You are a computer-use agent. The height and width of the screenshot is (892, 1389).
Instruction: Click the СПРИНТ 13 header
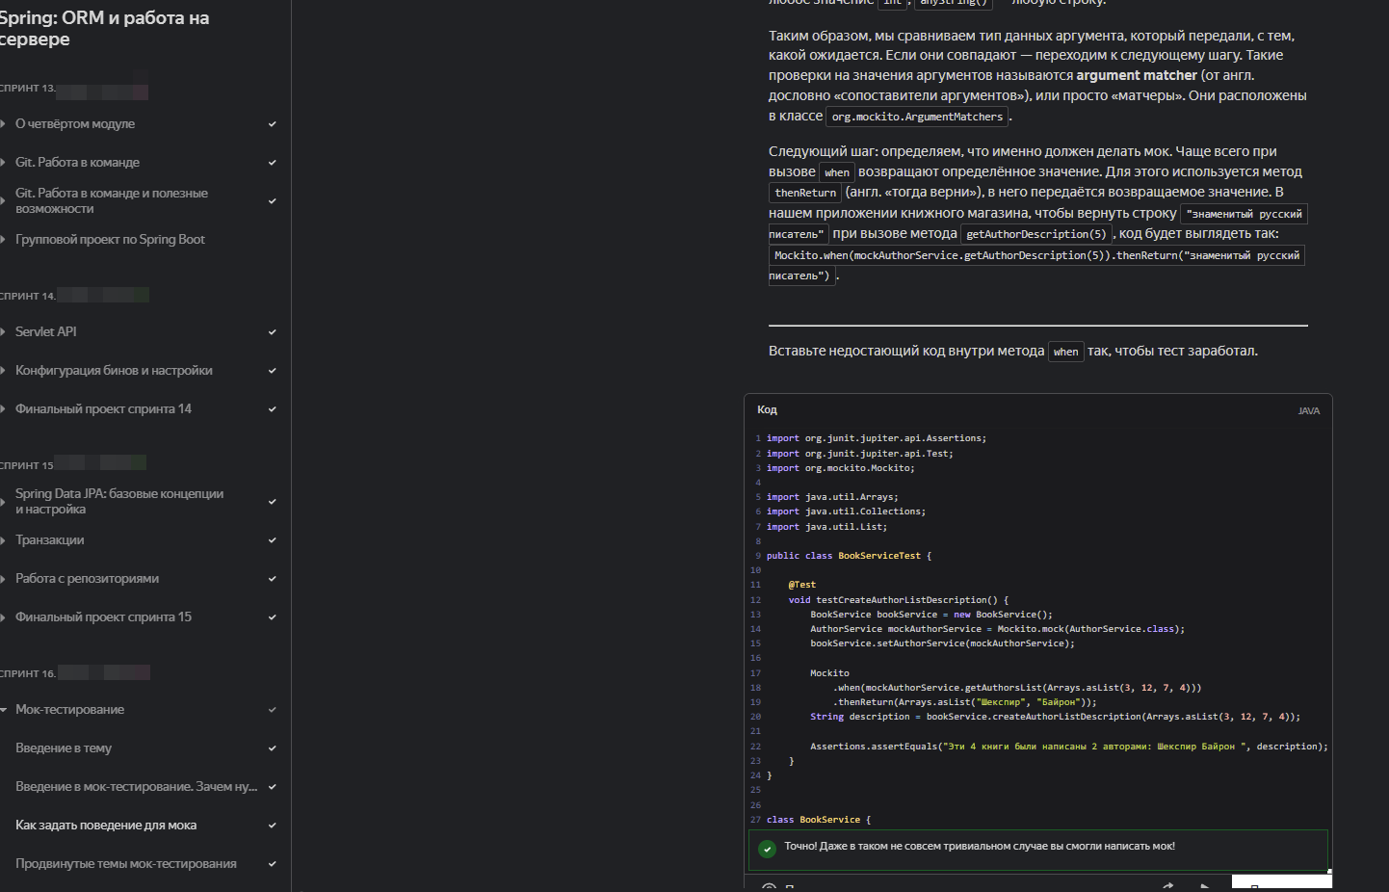(28, 89)
